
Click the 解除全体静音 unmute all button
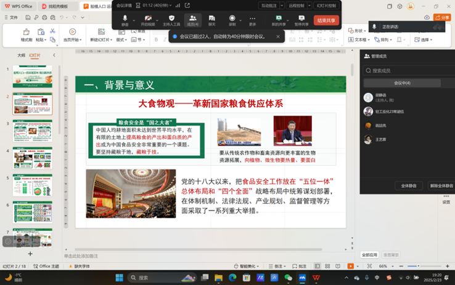pyautogui.click(x=441, y=185)
